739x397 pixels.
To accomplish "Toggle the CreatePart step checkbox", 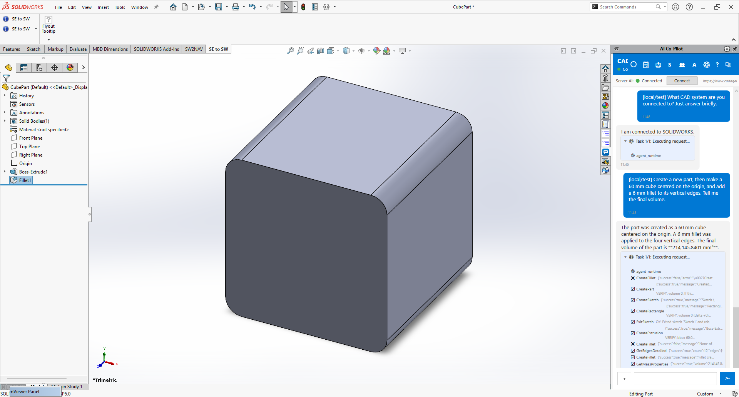I will pyautogui.click(x=633, y=289).
